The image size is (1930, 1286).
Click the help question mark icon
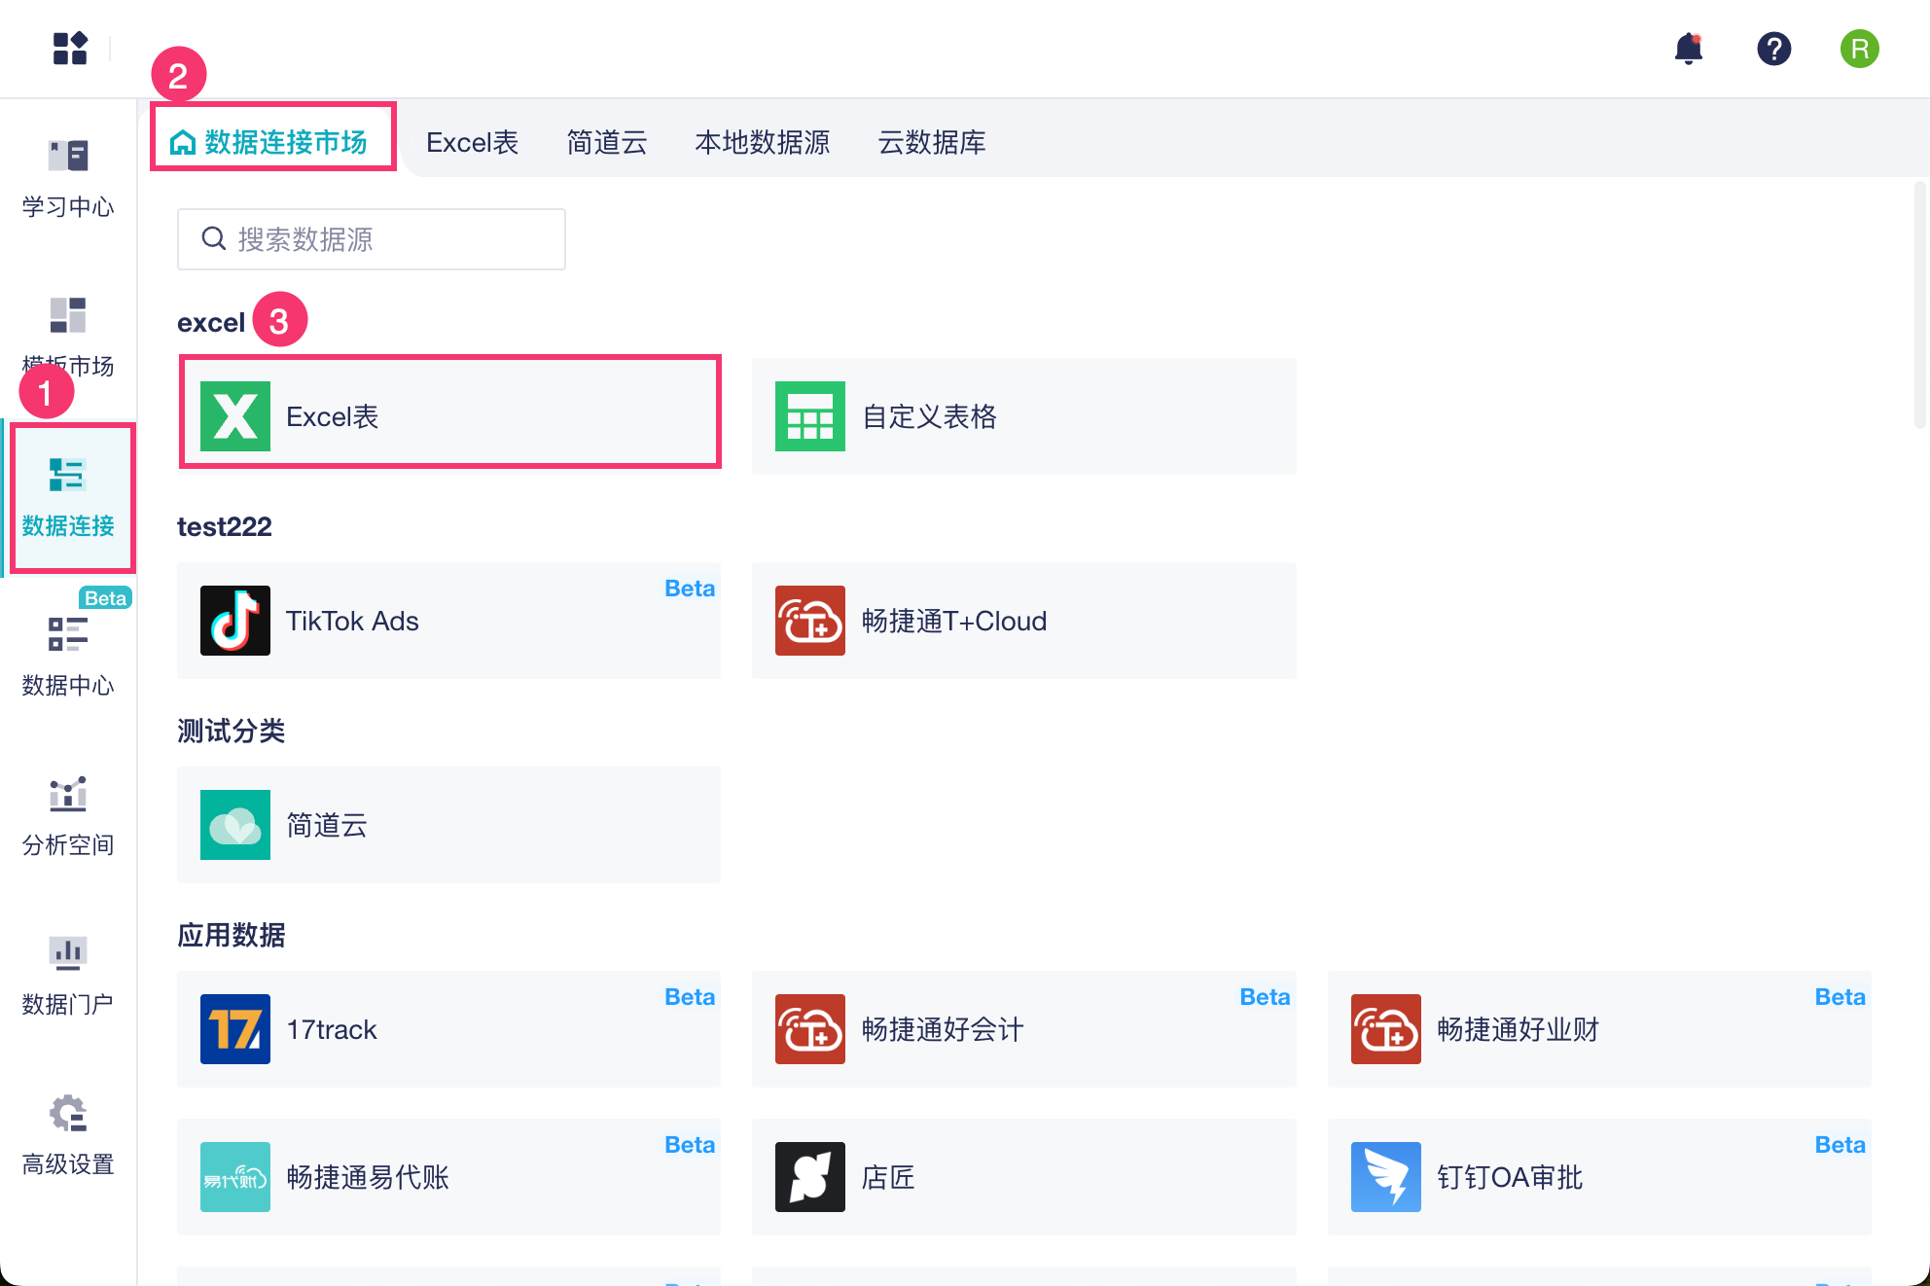click(x=1773, y=49)
